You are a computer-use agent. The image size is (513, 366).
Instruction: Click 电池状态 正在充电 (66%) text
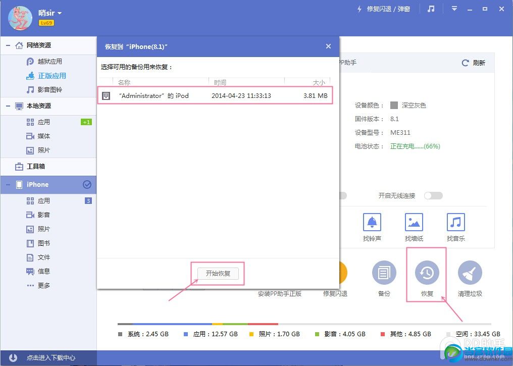[415, 146]
